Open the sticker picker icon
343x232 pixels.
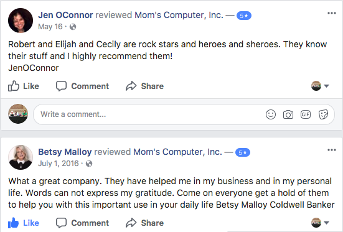[x=323, y=114]
